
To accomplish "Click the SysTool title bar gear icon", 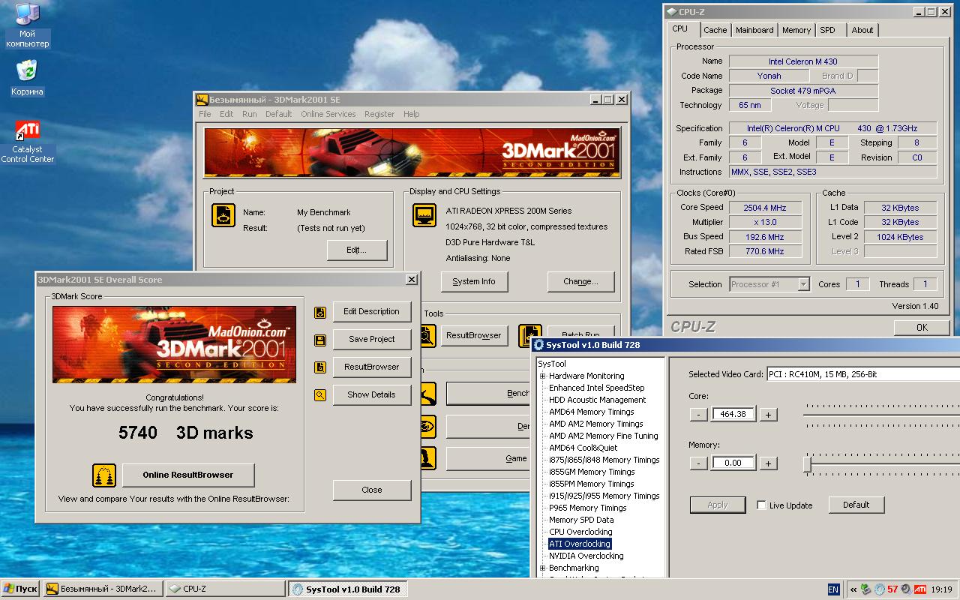I will click(x=538, y=345).
